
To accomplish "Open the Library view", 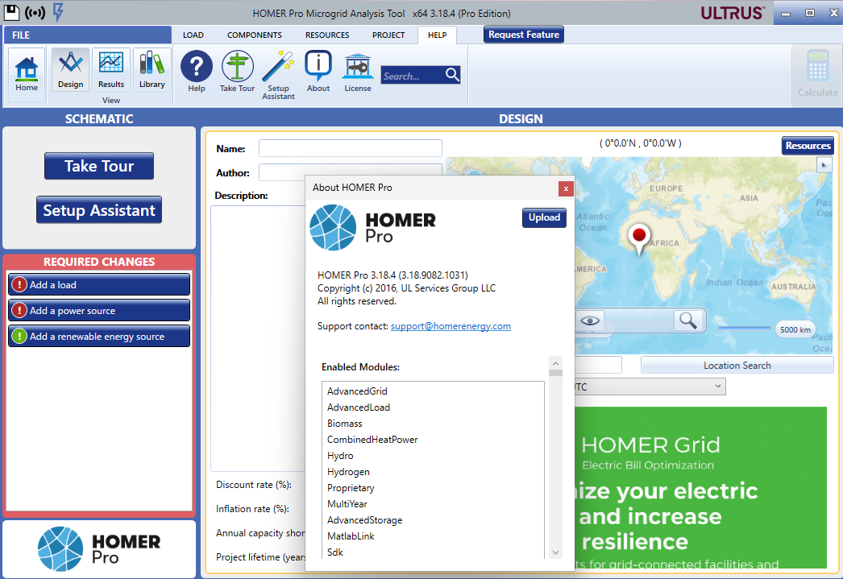I will 152,69.
